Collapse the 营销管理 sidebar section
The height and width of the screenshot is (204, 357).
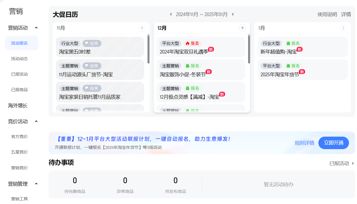[36, 184]
